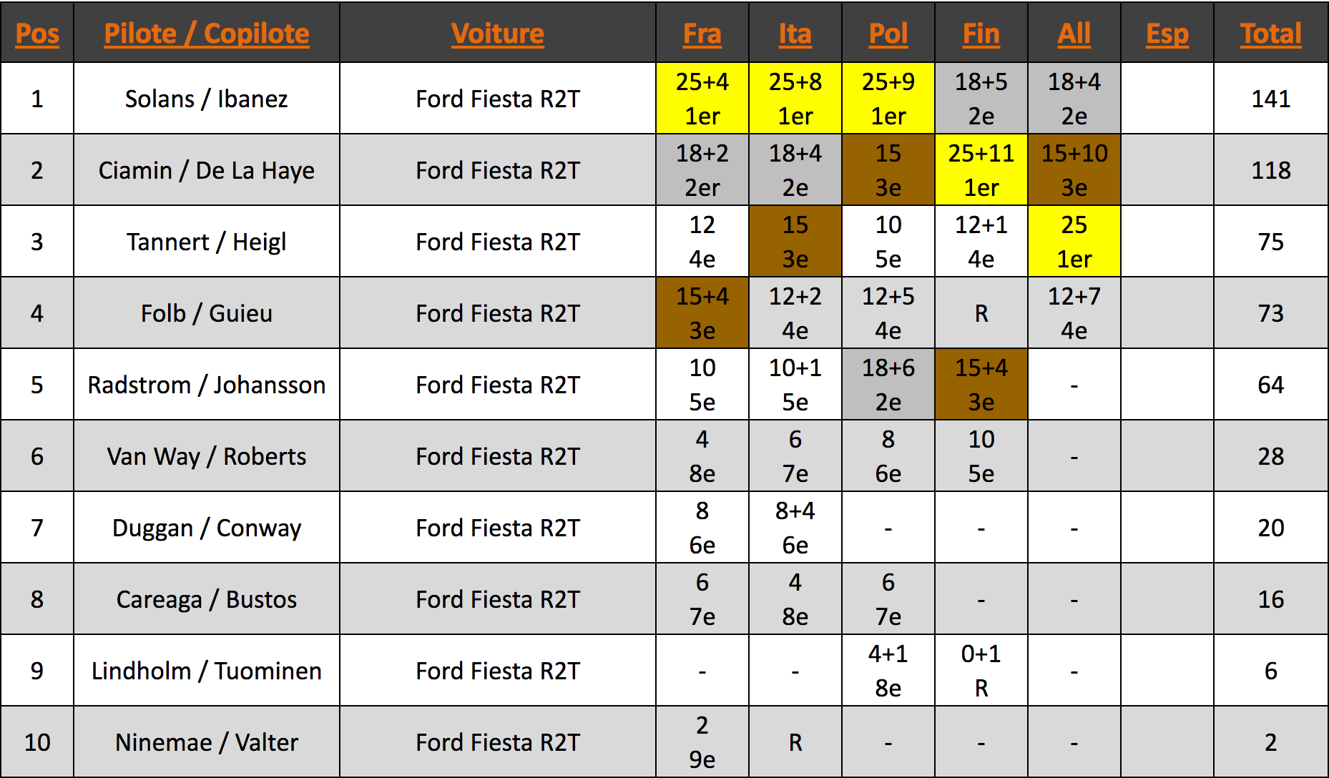The height and width of the screenshot is (778, 1329).
Task: Open the Fin rally column header
Action: pos(981,34)
